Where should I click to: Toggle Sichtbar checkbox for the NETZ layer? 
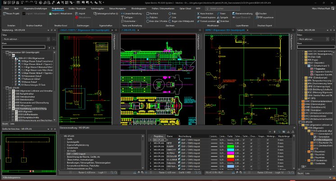click(244, 143)
